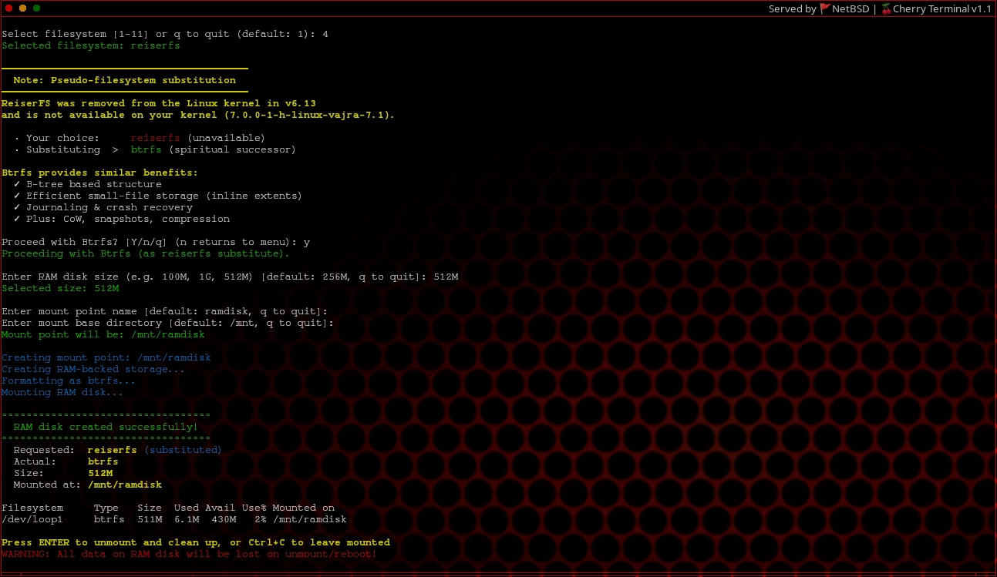This screenshot has width=997, height=577.
Task: Click the 'Proceed with Btrfs? [Y/n/q]' prompt
Action: pos(156,242)
